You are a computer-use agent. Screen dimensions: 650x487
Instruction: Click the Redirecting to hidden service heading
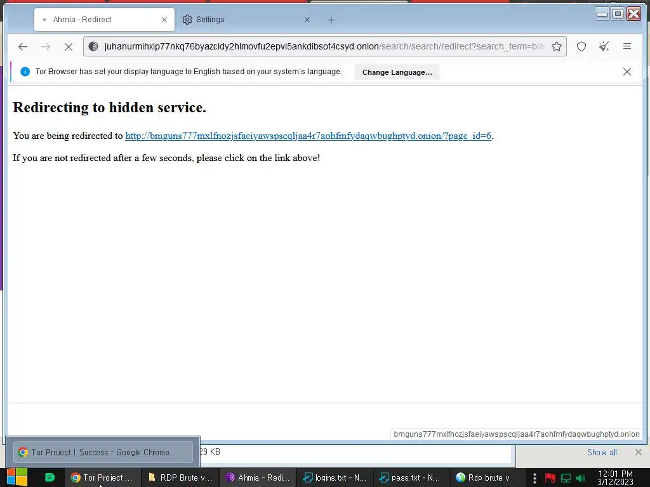pos(109,107)
